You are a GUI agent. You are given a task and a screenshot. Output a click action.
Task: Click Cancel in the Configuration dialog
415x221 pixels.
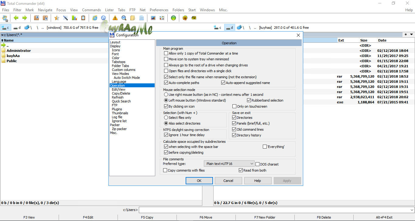[x=228, y=181]
